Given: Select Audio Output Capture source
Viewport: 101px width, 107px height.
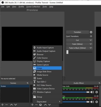Looking at the screenshot, I should pos(47,51).
